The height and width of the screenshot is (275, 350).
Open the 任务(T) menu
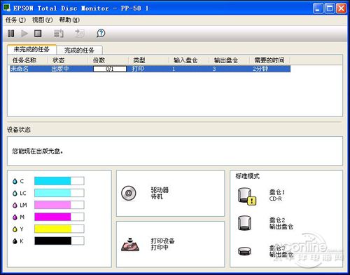point(15,20)
